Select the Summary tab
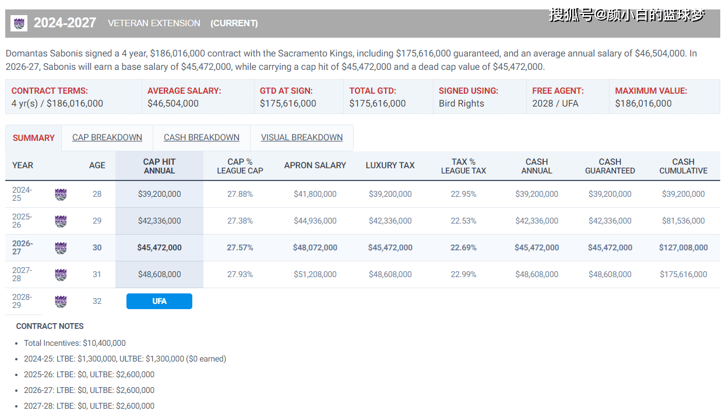722x411 pixels. click(x=33, y=138)
